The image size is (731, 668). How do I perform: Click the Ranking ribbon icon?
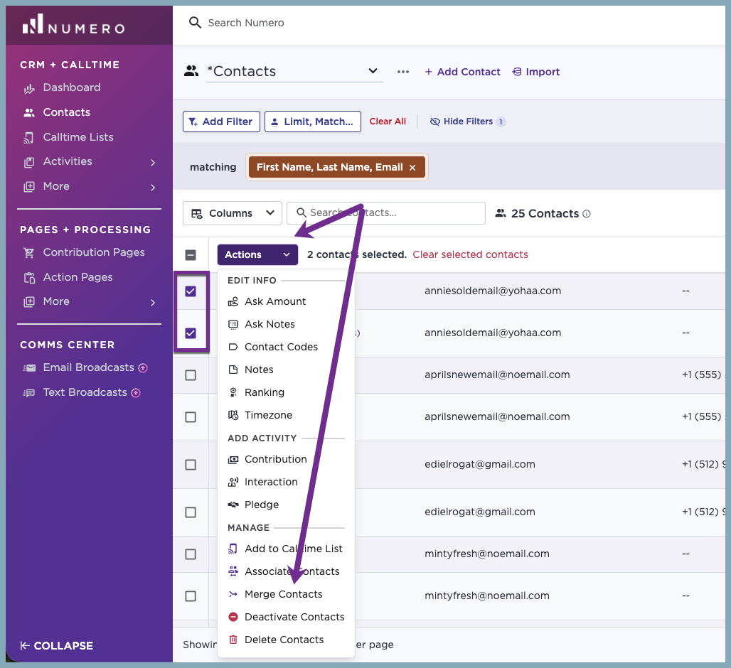(233, 393)
